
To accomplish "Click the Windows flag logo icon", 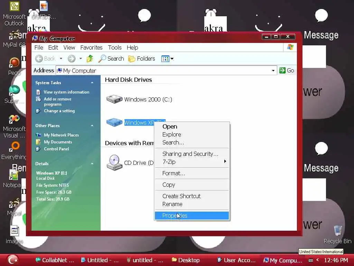I will (290, 47).
